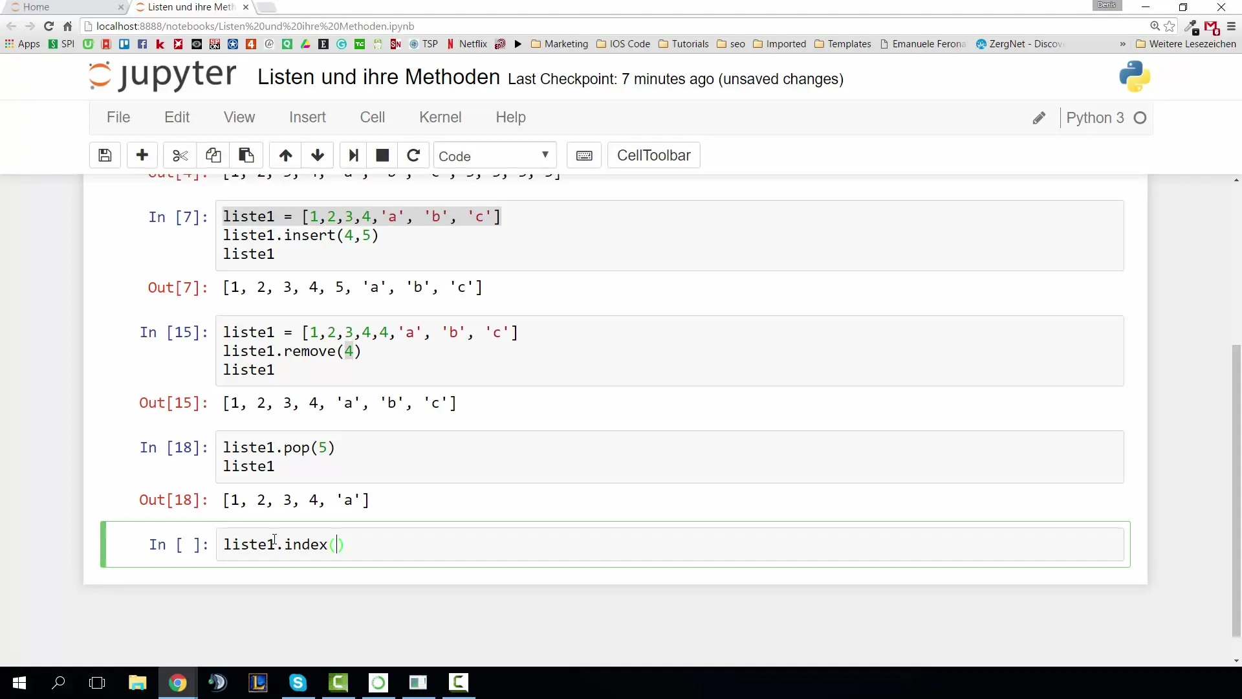Open the Gmail extension icon
The image size is (1242, 699).
point(1212,27)
